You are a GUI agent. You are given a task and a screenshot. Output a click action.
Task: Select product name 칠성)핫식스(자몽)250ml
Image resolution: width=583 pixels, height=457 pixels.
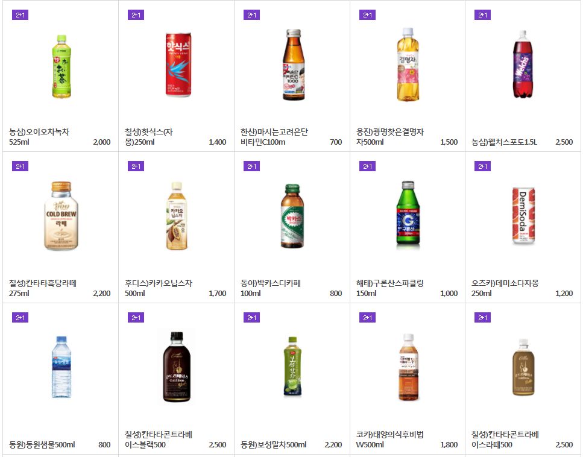pos(149,137)
